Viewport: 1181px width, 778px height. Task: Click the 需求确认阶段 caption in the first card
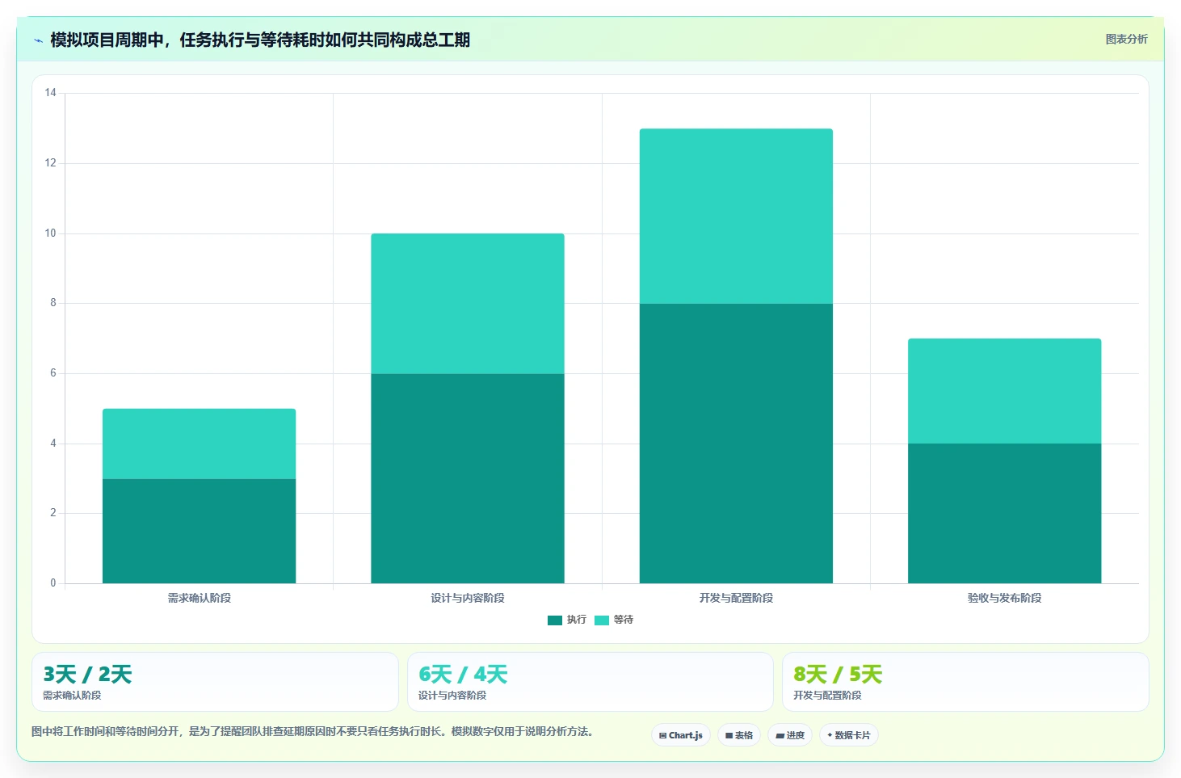tap(72, 695)
